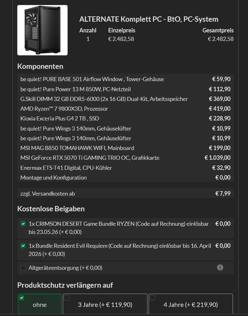This screenshot has width=248, height=316.
Task: Open the ALTERNATE Komplett PC product title
Action: pyautogui.click(x=149, y=19)
